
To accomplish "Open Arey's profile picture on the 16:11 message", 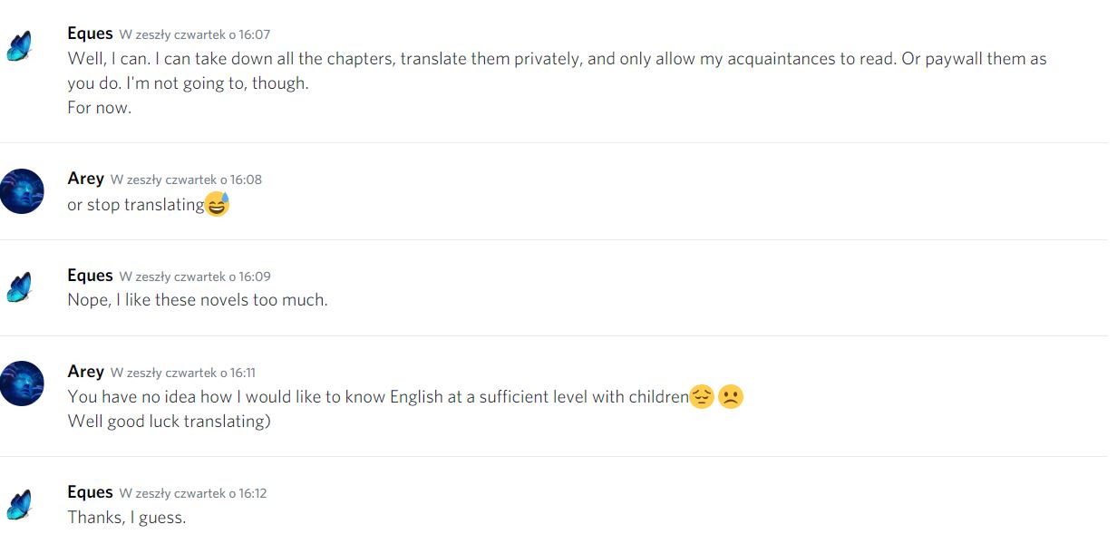I will point(22,384).
